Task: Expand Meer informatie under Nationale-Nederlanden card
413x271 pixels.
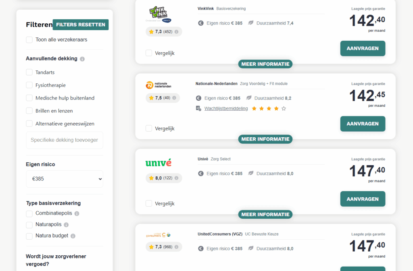Action: click(265, 139)
